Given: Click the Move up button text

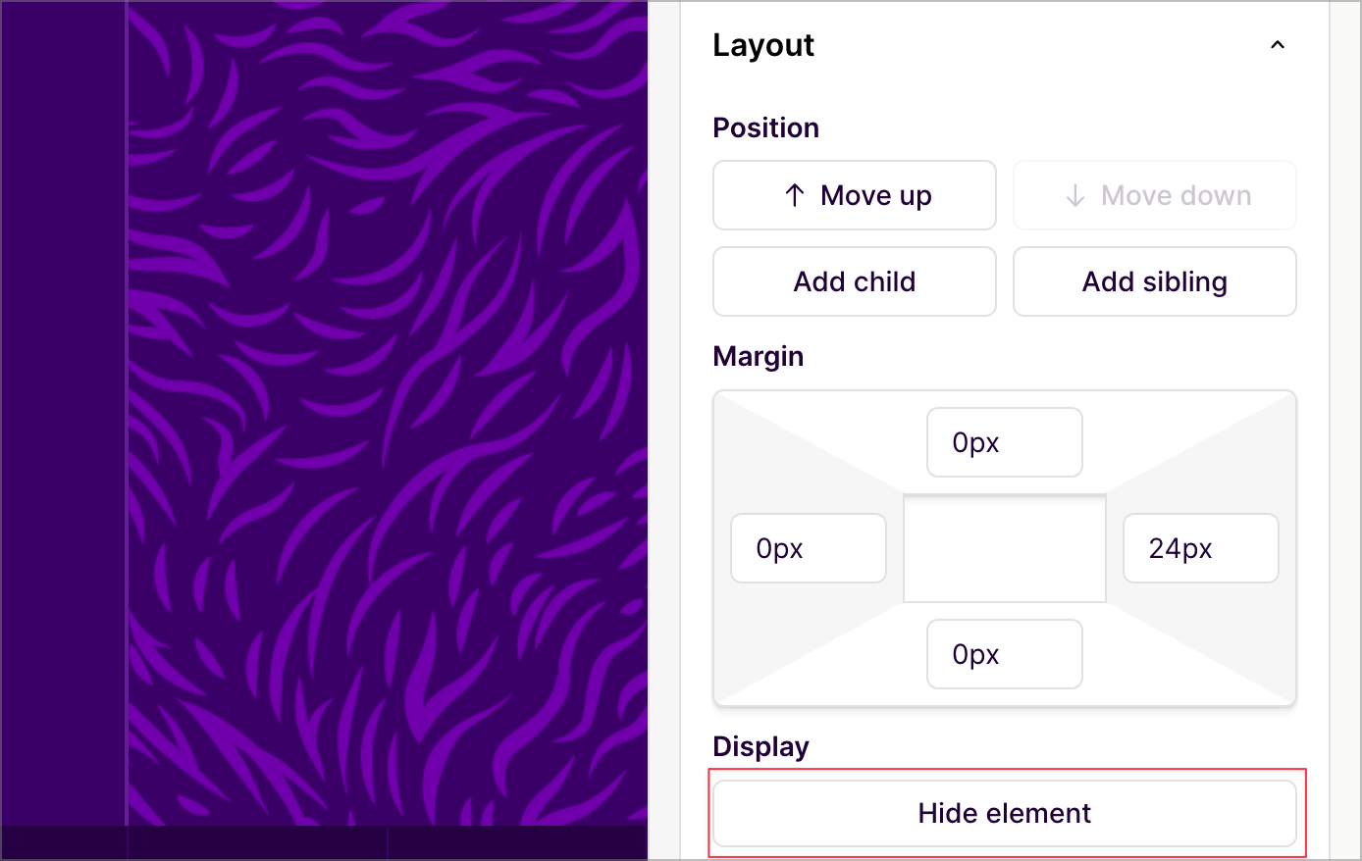Looking at the screenshot, I should click(x=875, y=195).
